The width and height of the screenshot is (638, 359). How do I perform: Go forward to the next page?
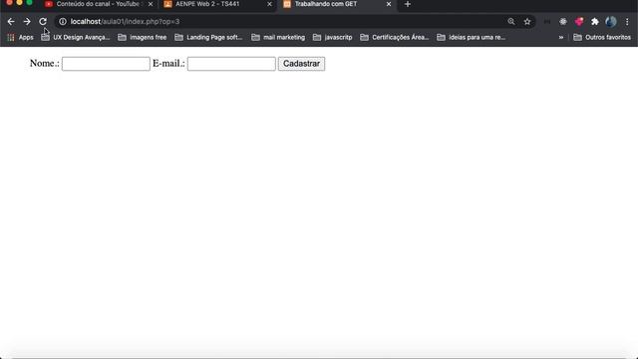tap(27, 22)
